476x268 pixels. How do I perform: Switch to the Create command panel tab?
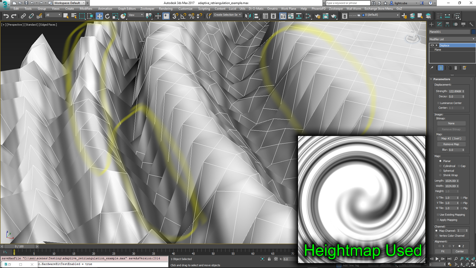coord(431,24)
